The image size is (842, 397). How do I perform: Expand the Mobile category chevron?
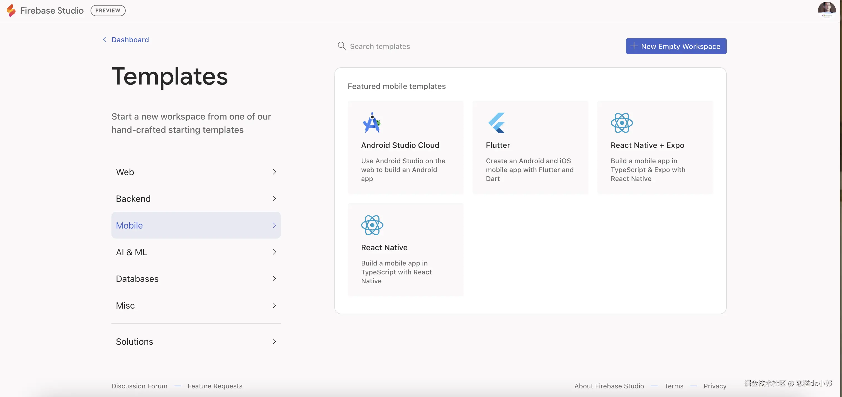[x=274, y=225]
